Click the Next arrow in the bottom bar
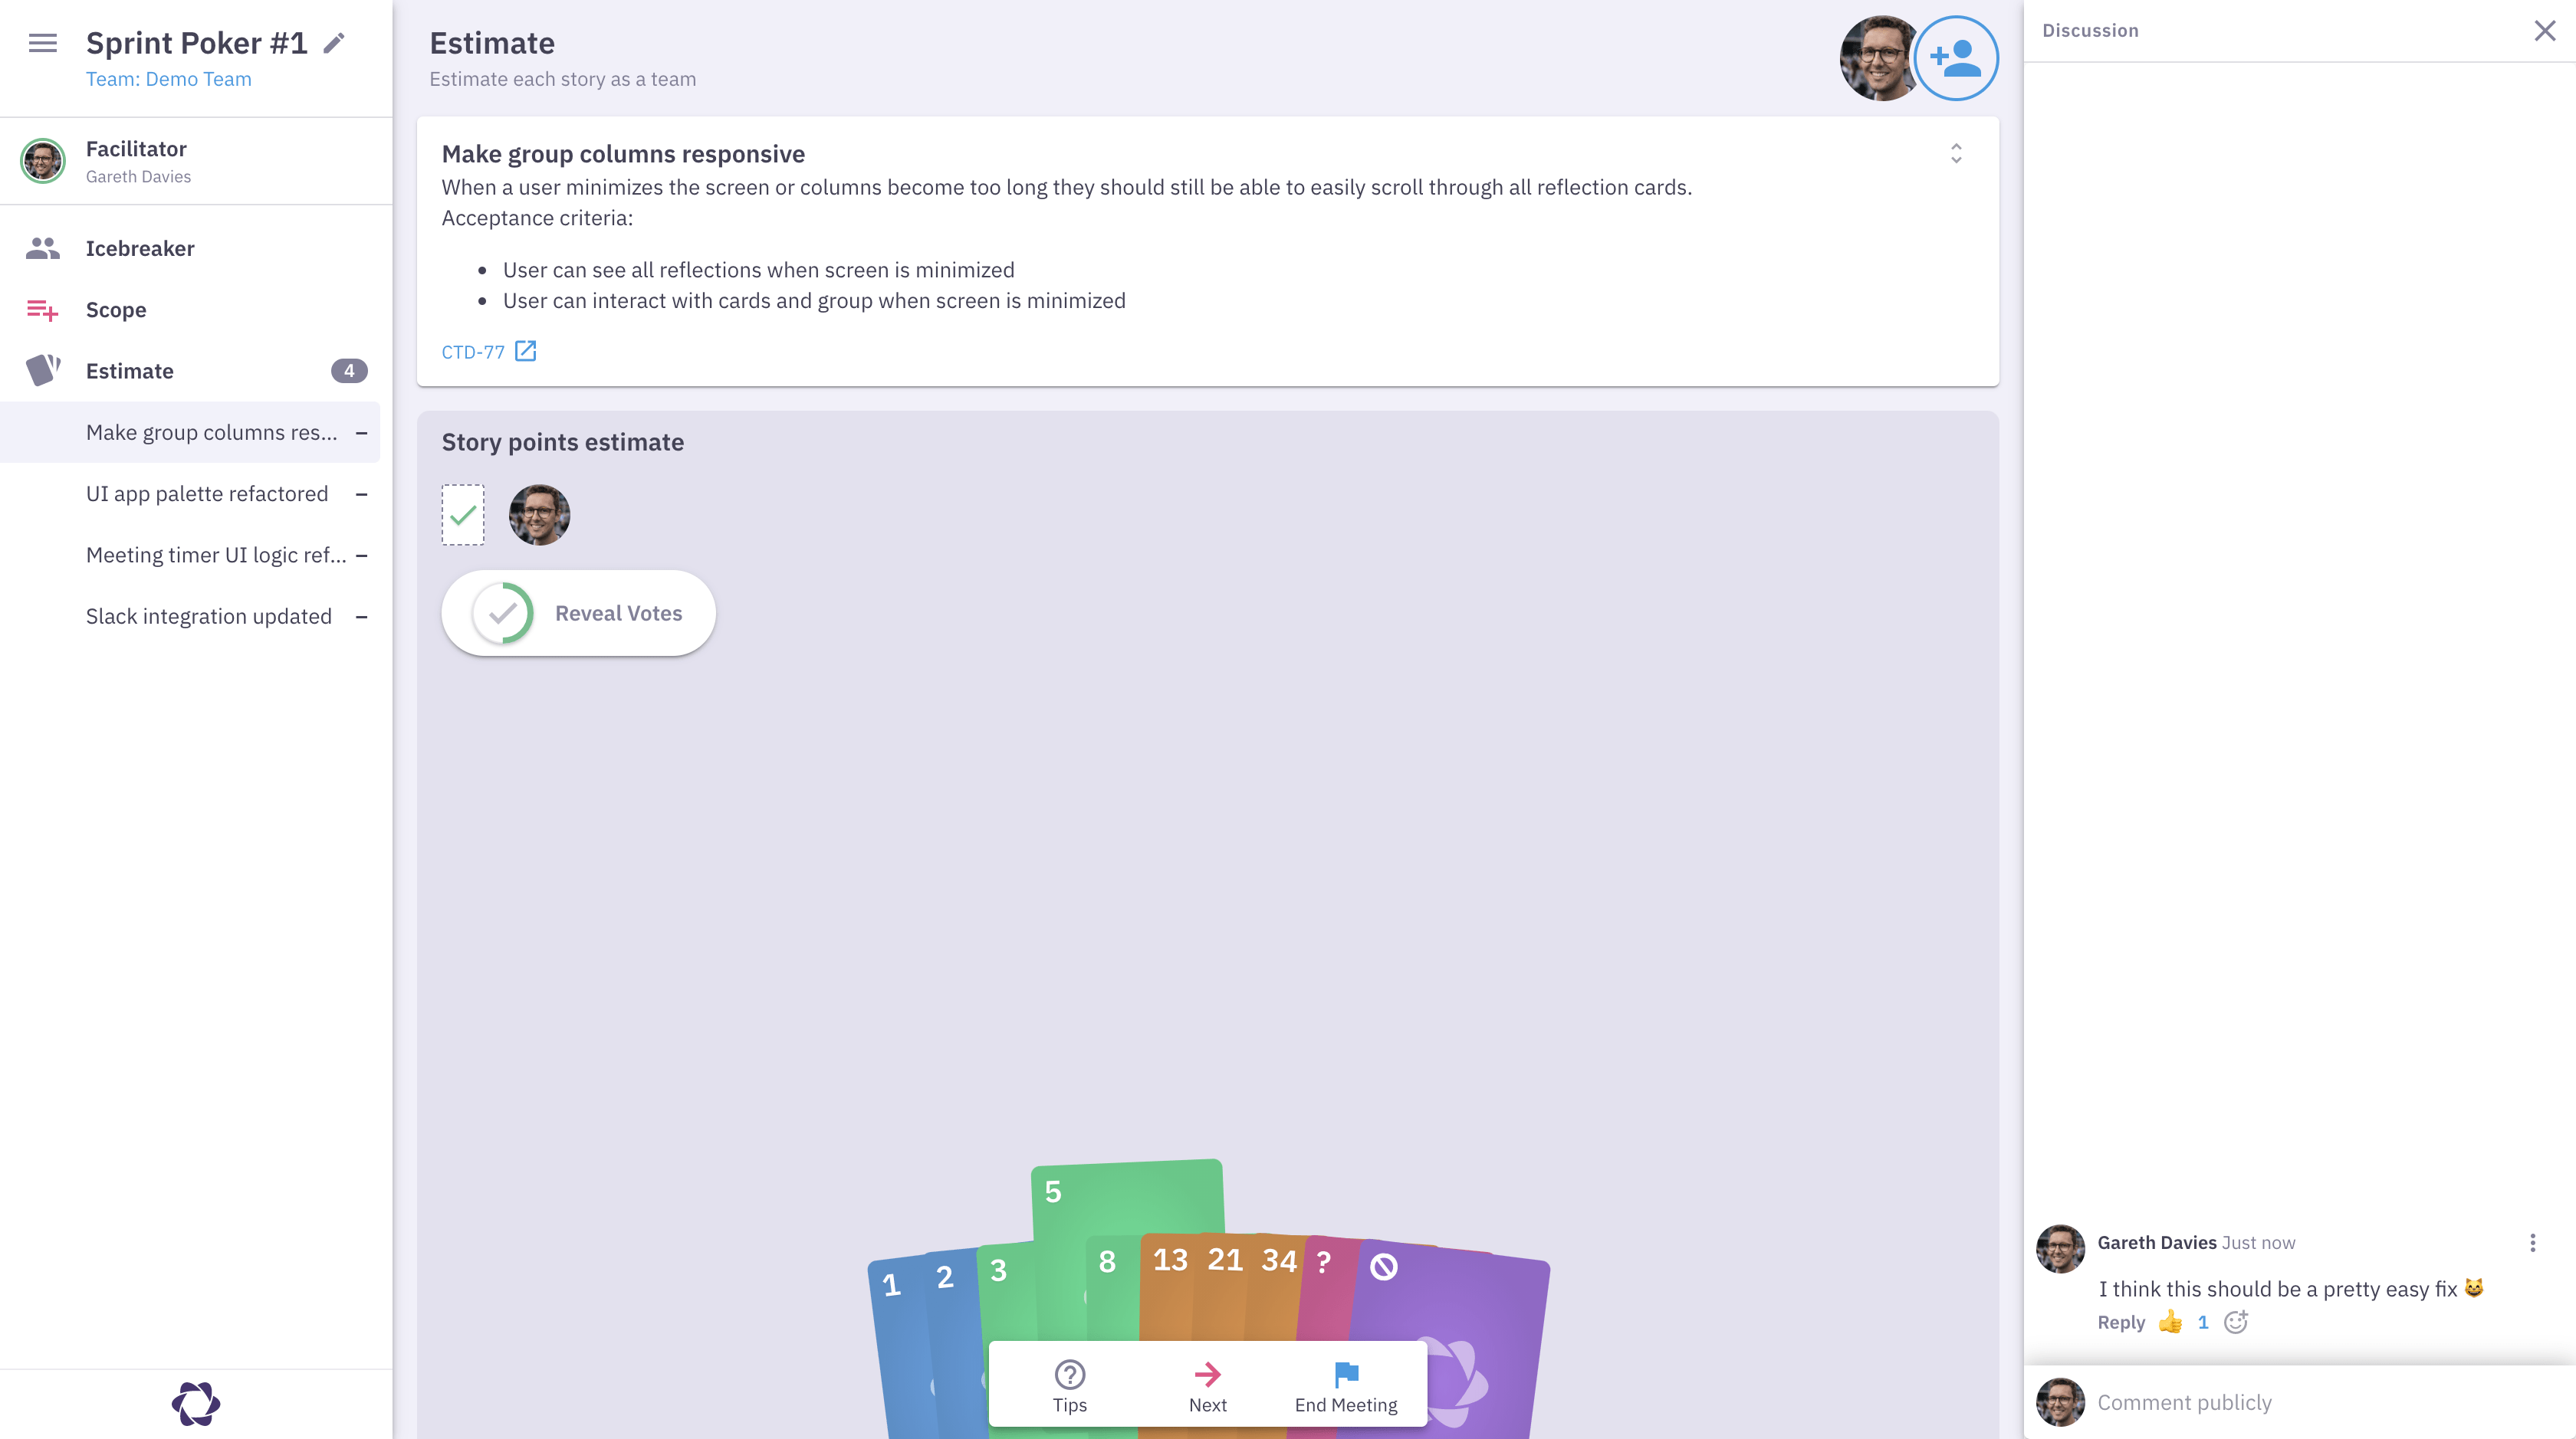Viewport: 2576px width, 1439px height. (x=1208, y=1384)
